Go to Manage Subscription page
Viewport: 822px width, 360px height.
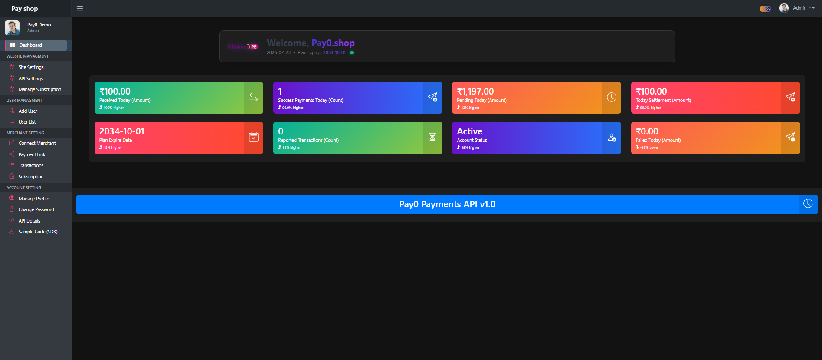(x=39, y=89)
